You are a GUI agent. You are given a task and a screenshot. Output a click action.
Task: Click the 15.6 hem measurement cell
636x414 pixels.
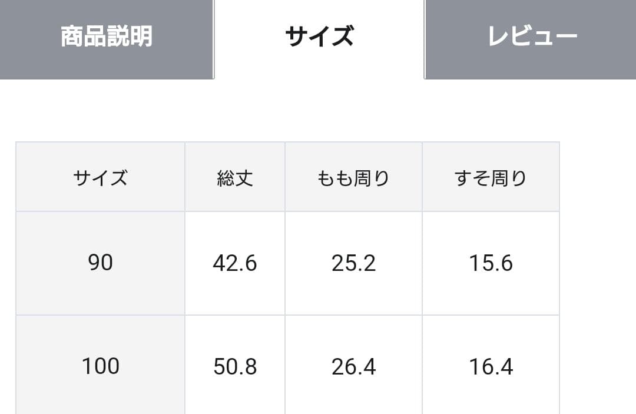click(x=491, y=263)
